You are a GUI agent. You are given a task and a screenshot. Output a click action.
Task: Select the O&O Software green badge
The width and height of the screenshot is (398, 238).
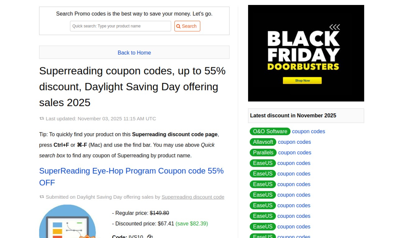pyautogui.click(x=270, y=131)
